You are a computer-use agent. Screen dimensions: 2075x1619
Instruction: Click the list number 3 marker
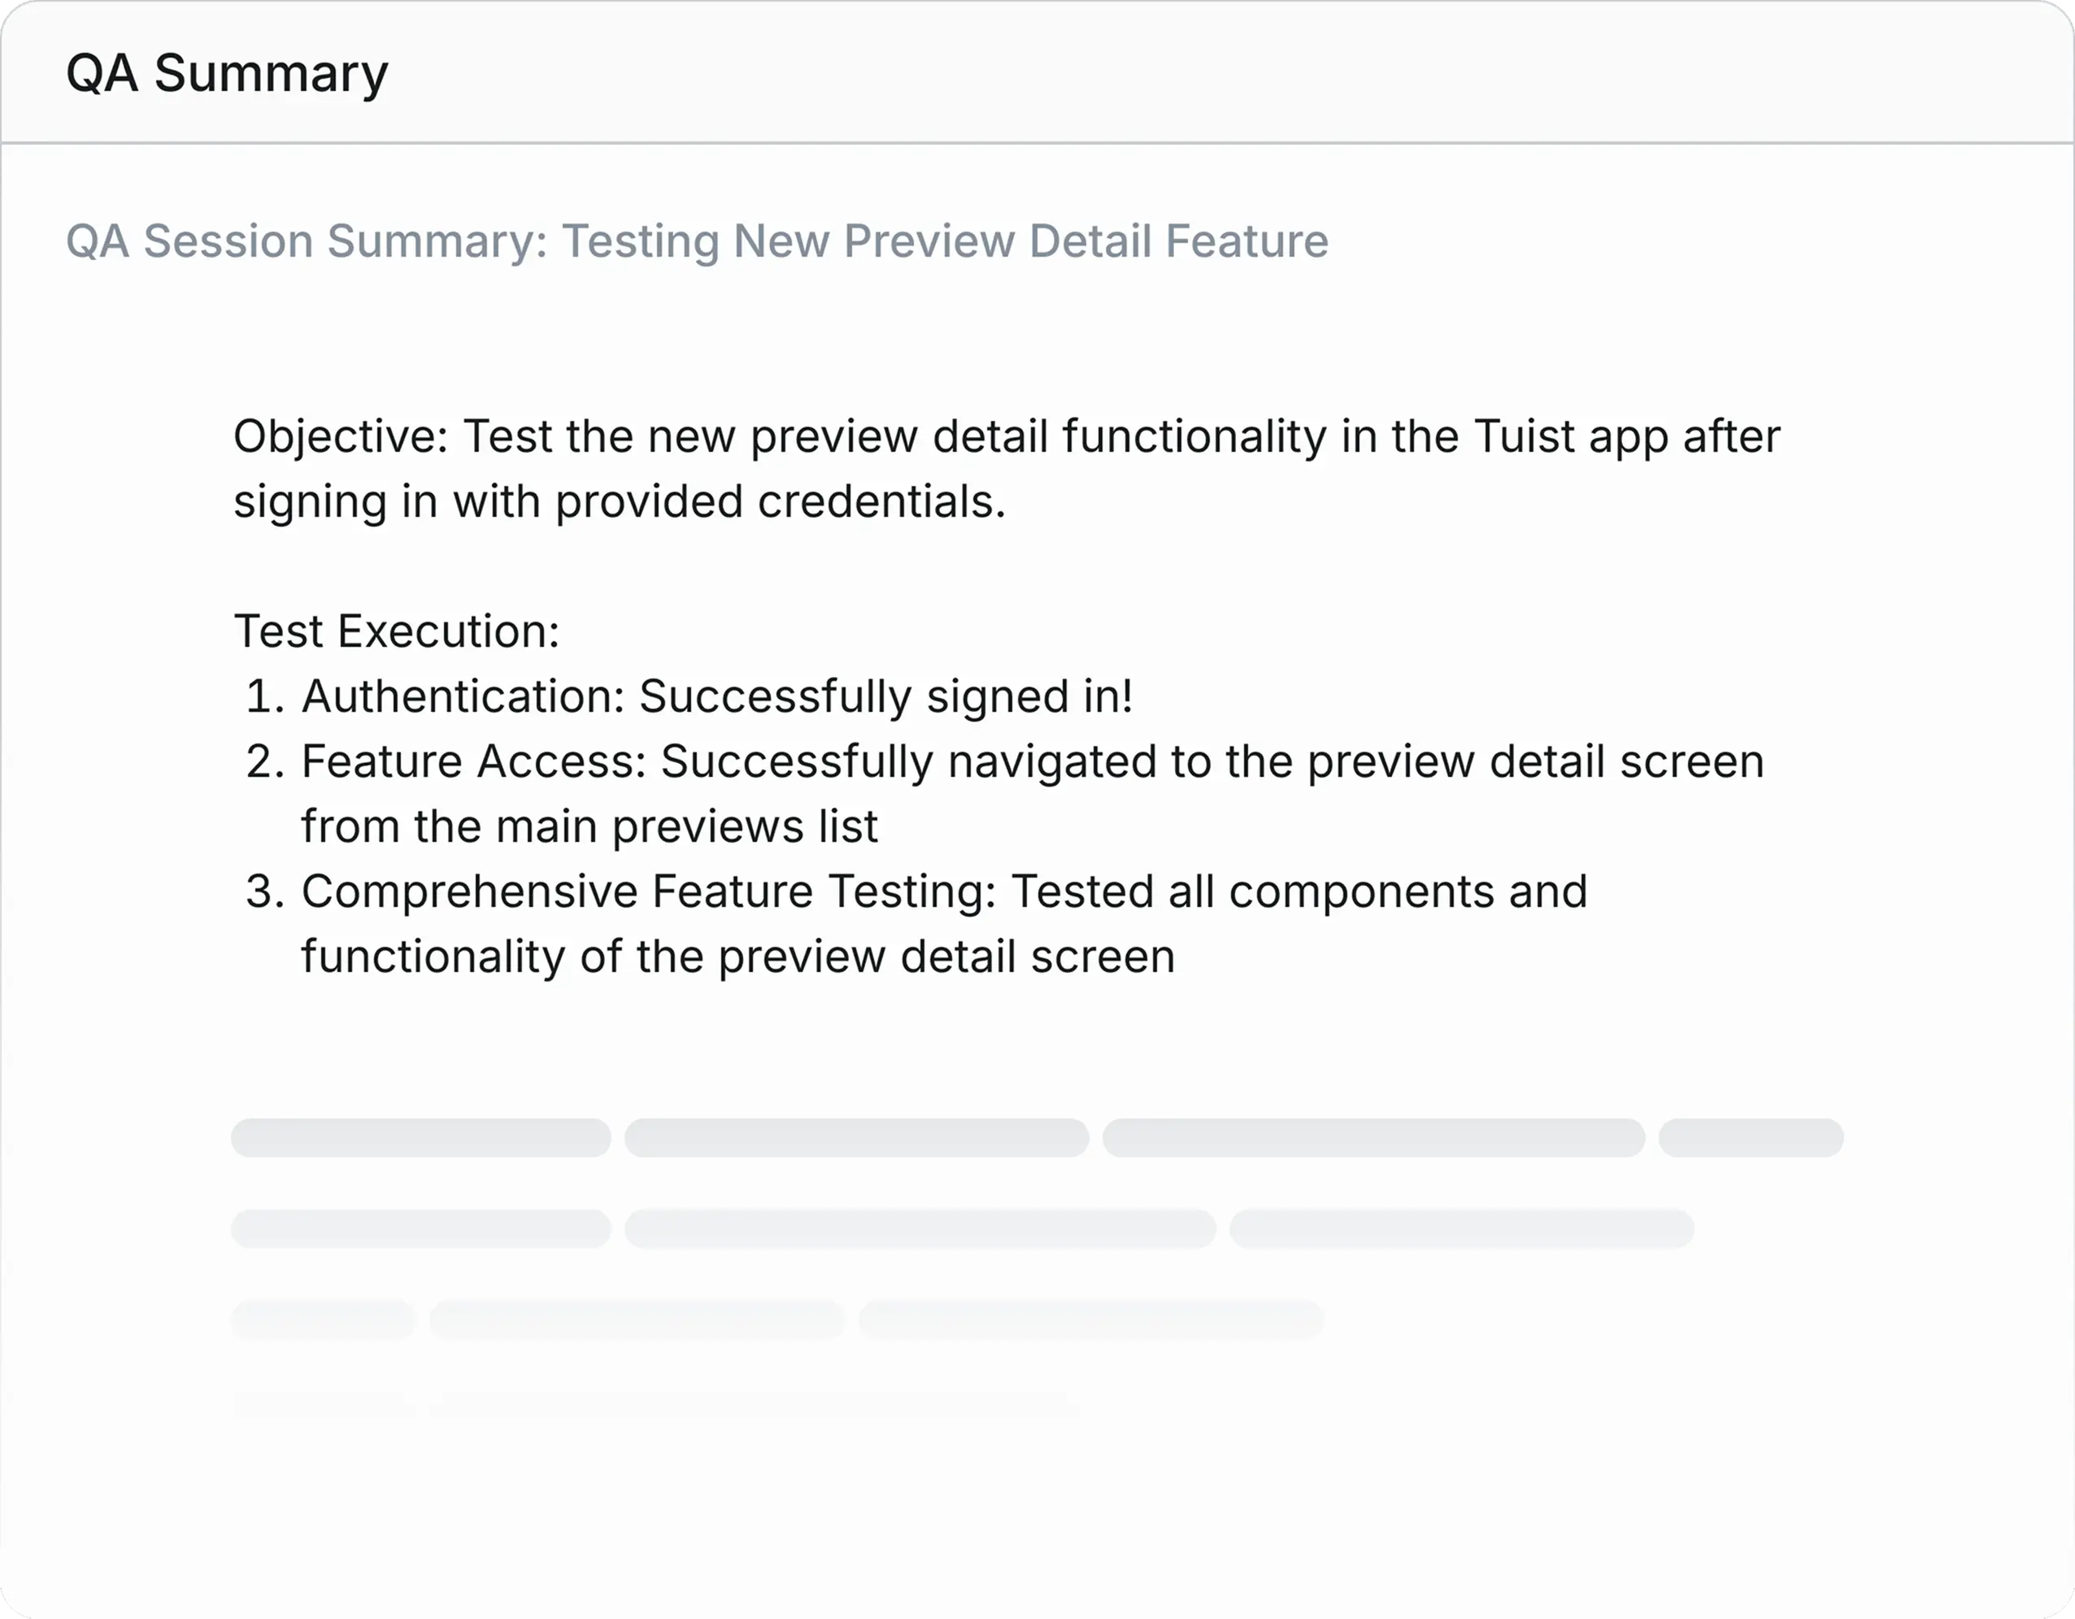tap(265, 892)
